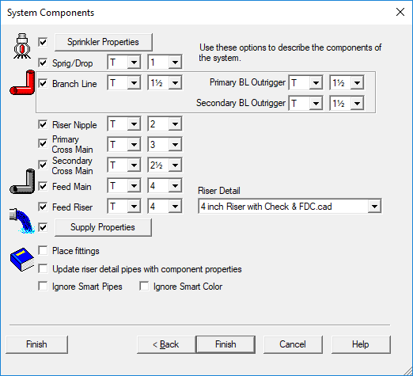Click the gray feed main pipe icon

[22, 181]
